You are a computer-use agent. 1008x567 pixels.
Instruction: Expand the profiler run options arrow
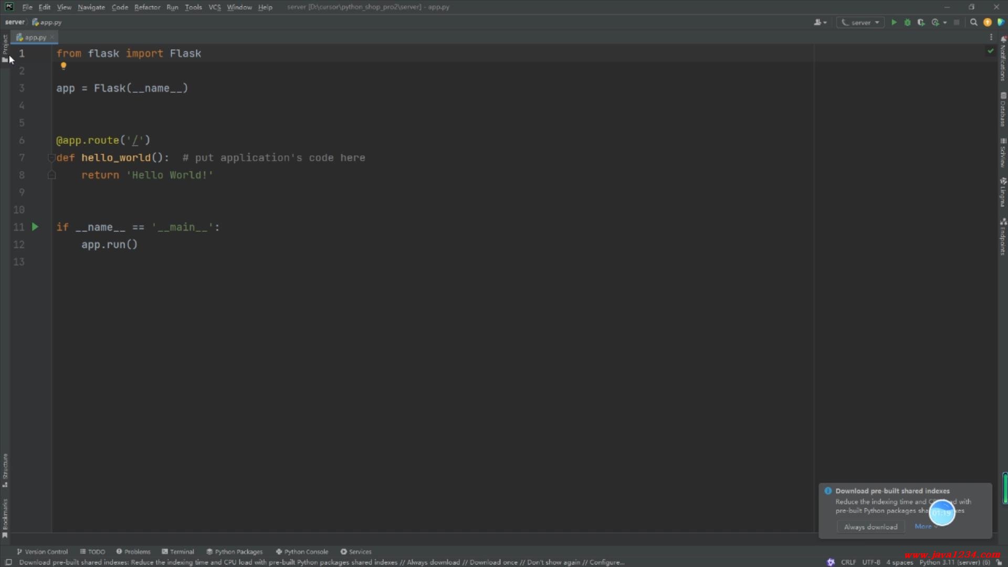(x=945, y=23)
